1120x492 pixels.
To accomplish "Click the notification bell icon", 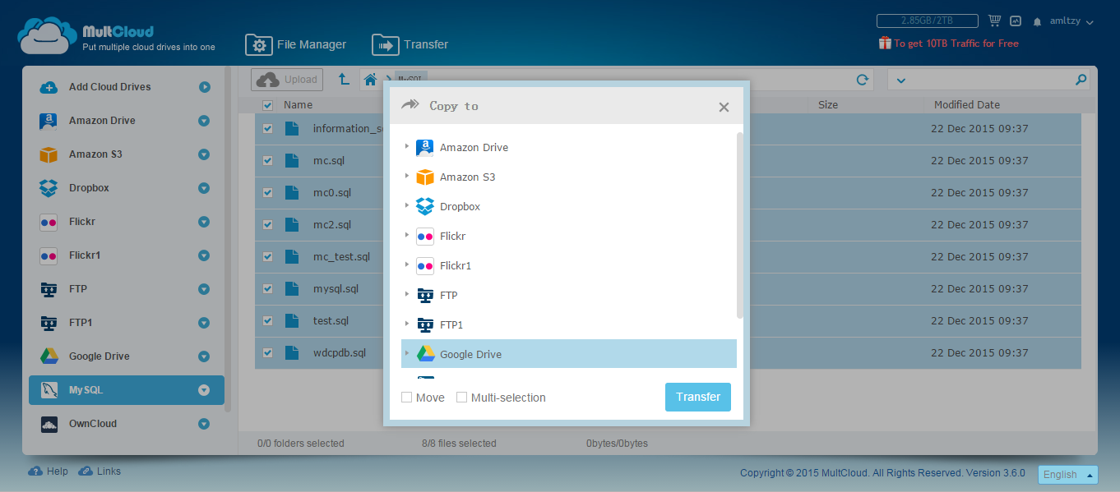I will pyautogui.click(x=1038, y=21).
